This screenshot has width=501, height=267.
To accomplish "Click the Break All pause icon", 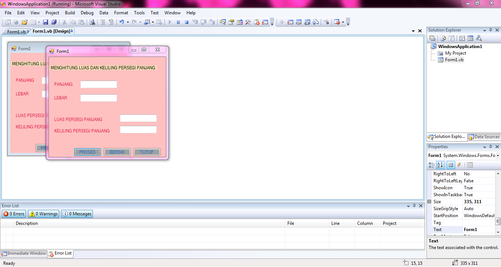I will pyautogui.click(x=178, y=22).
